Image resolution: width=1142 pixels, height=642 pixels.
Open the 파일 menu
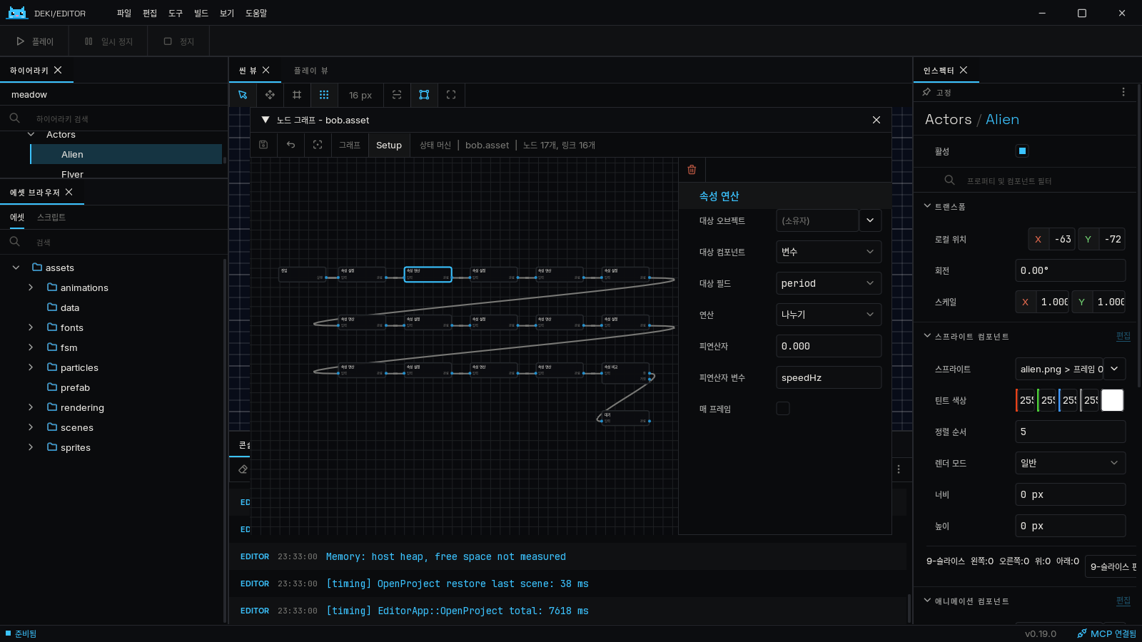click(x=124, y=13)
